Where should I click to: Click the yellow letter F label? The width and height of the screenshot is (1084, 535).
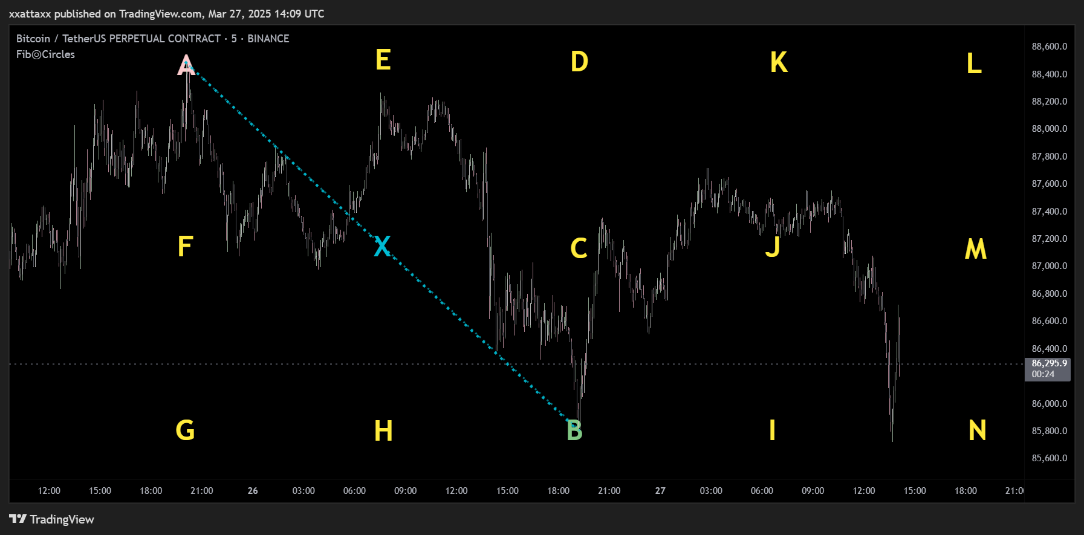tap(185, 247)
